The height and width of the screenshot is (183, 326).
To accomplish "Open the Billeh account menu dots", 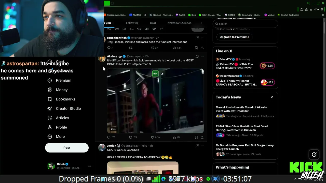I will click(89, 166).
